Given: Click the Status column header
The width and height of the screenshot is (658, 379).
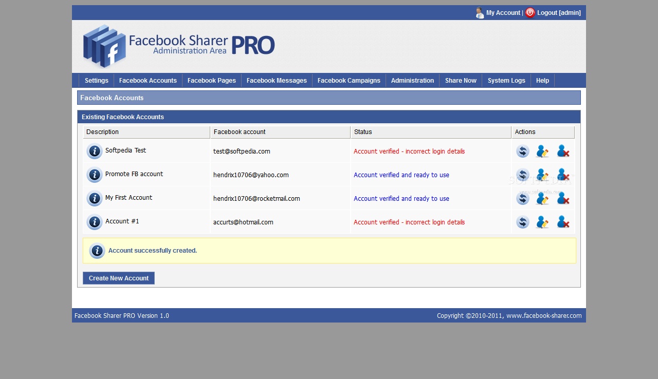Looking at the screenshot, I should coord(431,132).
